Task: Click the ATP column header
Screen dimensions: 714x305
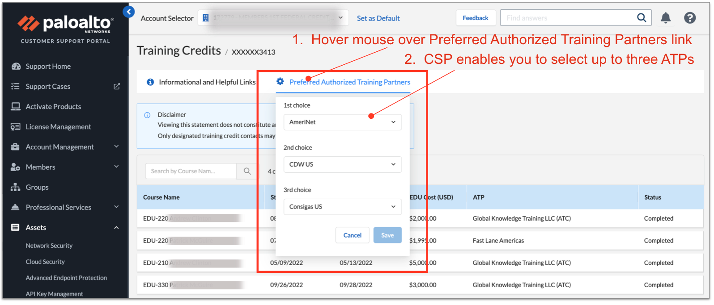Action: coord(479,197)
